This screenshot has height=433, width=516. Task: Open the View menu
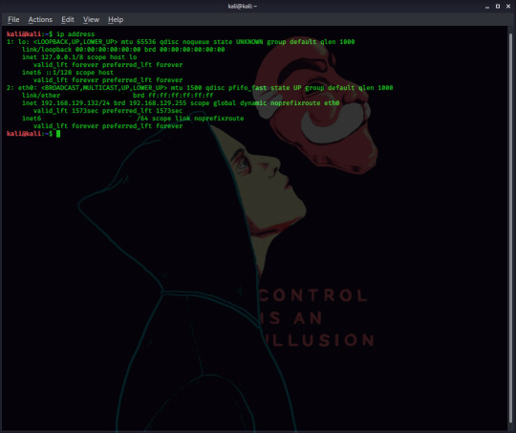91,20
